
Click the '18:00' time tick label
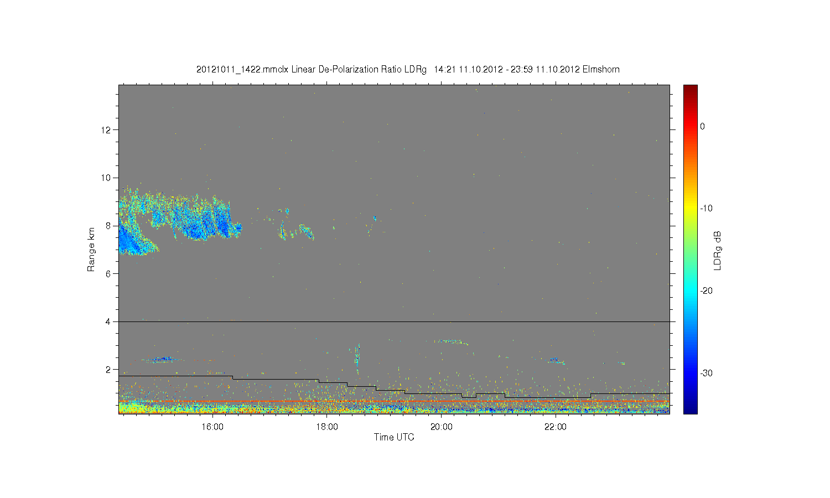[x=327, y=427]
